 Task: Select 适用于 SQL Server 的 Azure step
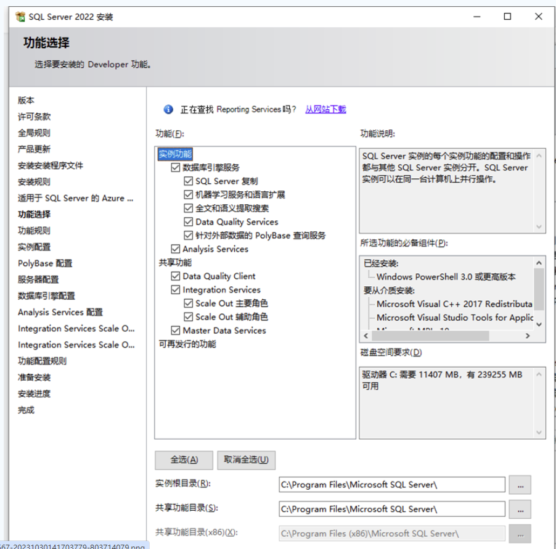pos(76,198)
